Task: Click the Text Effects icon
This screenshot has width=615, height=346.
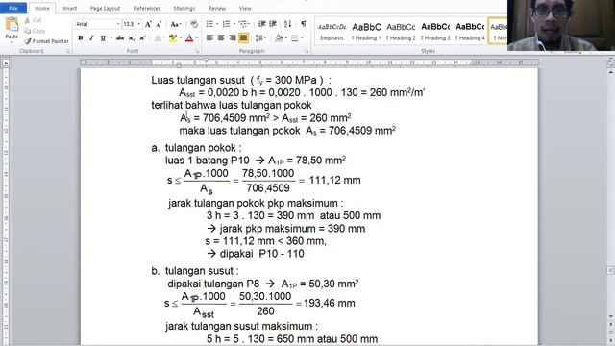Action: pos(158,38)
